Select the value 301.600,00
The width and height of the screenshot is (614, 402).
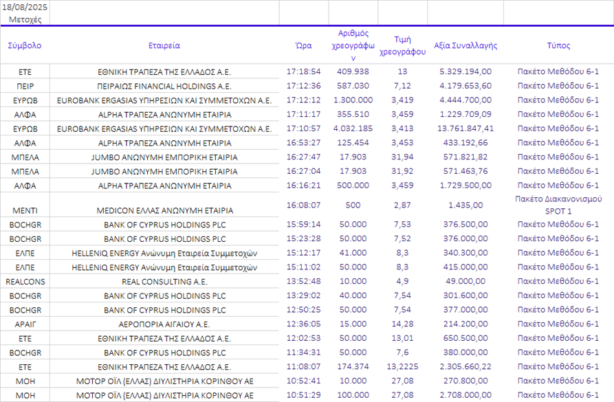pos(465,295)
